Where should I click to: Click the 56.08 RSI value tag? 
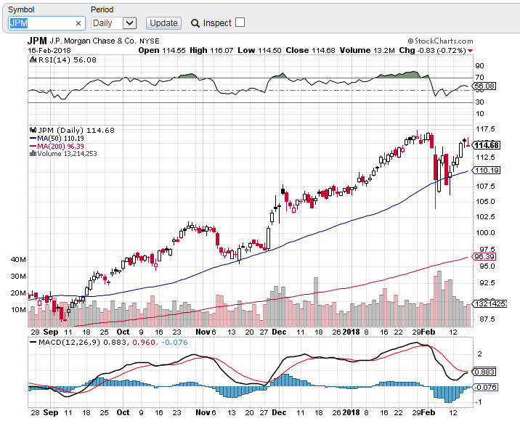484,86
